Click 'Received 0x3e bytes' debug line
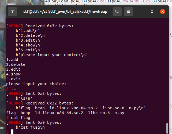172x134 pixels. click(x=40, y=26)
